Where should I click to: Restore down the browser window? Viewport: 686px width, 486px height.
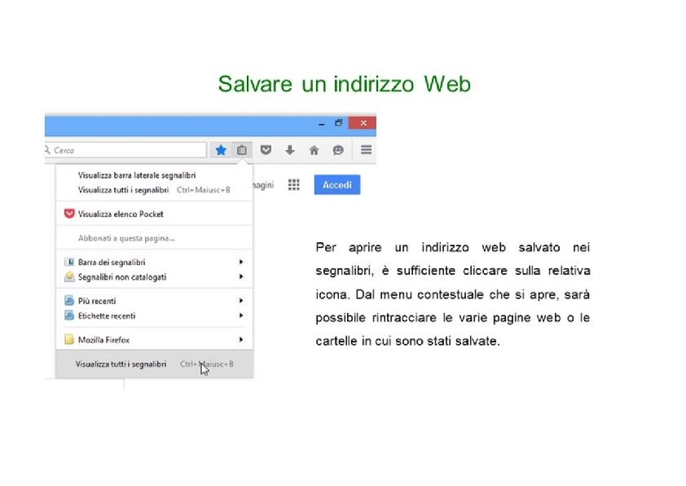[338, 123]
